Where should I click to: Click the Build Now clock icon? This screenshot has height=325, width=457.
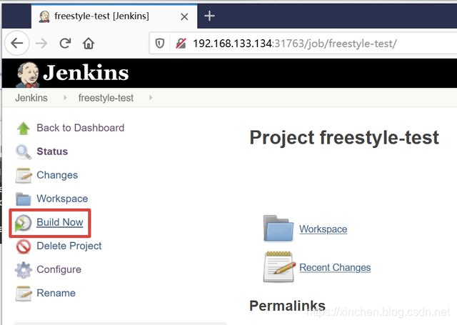23,223
